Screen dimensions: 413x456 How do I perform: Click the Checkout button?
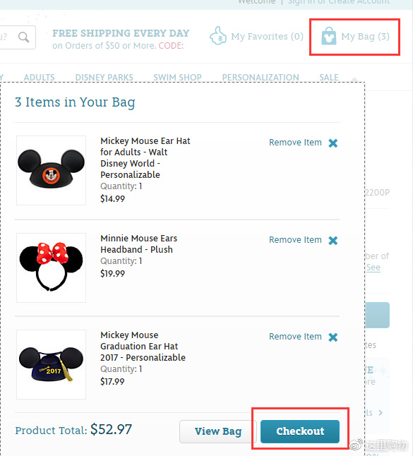click(300, 431)
